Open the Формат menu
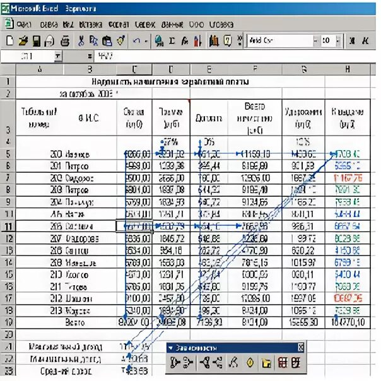 click(119, 25)
